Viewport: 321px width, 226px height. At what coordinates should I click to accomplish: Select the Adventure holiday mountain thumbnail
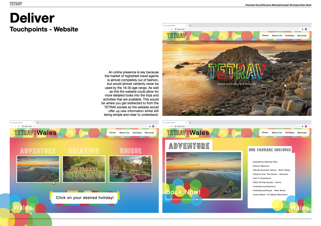(38, 169)
